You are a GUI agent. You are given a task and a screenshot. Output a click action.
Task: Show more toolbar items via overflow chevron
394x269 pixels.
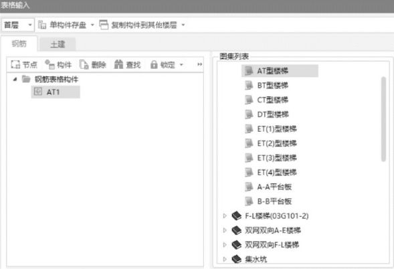click(199, 64)
